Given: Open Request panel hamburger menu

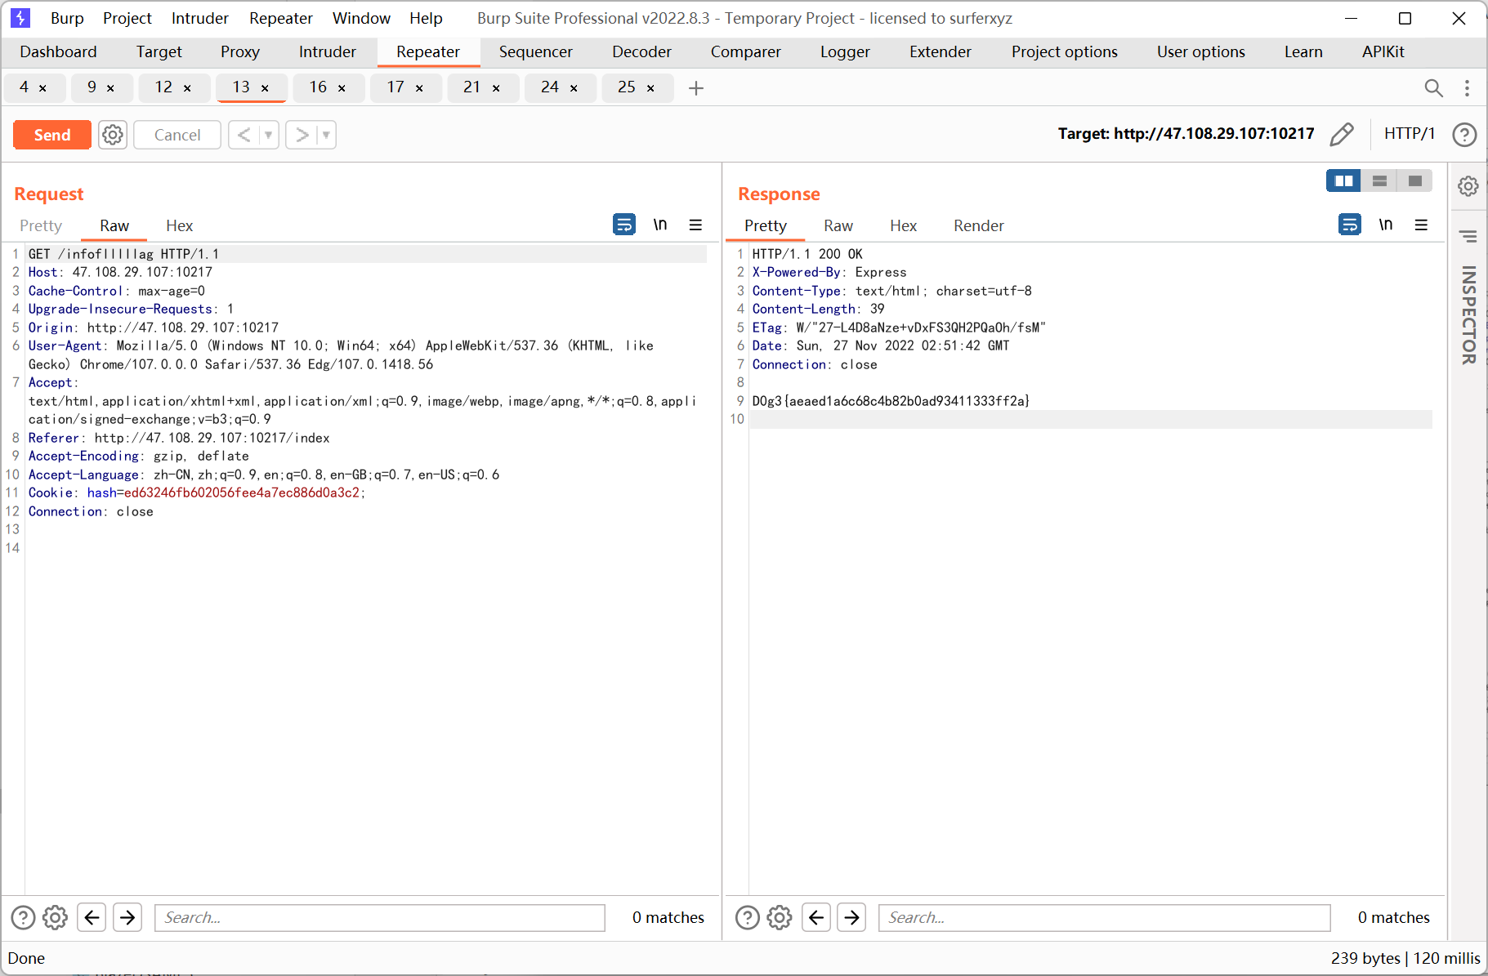Looking at the screenshot, I should click(x=695, y=224).
